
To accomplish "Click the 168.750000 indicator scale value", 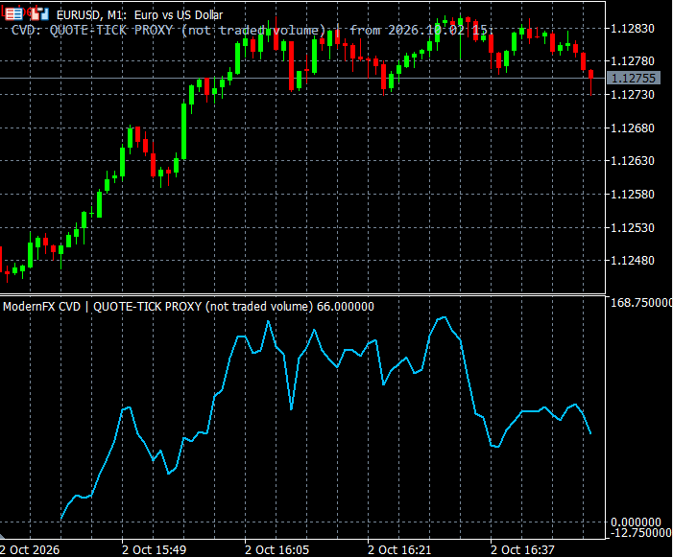I will 641,303.
